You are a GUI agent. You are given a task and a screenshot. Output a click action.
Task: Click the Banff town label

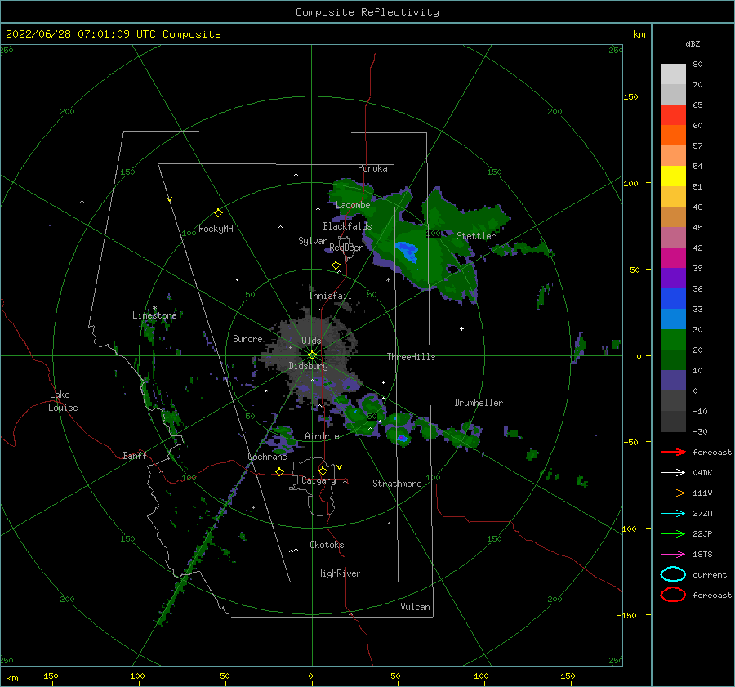135,455
